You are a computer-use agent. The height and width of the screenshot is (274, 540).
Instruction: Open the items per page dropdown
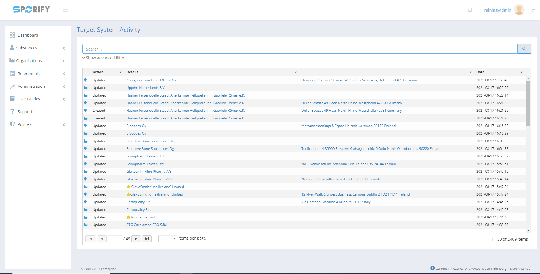pyautogui.click(x=168, y=239)
